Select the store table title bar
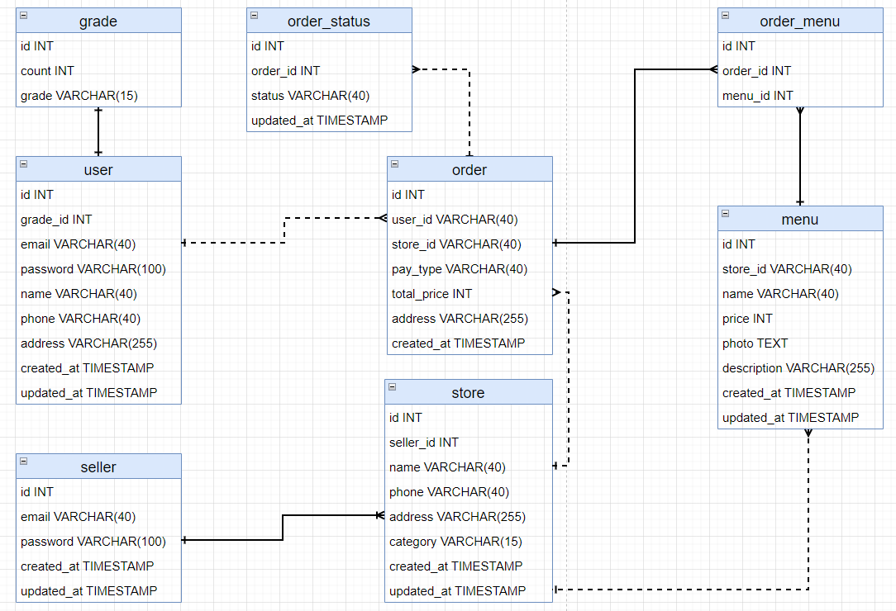Screen dimensions: 896x611 click(468, 392)
